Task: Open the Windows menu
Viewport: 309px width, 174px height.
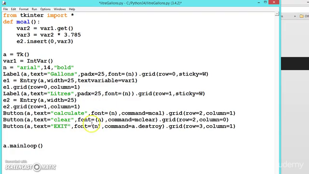Action: 59,9
